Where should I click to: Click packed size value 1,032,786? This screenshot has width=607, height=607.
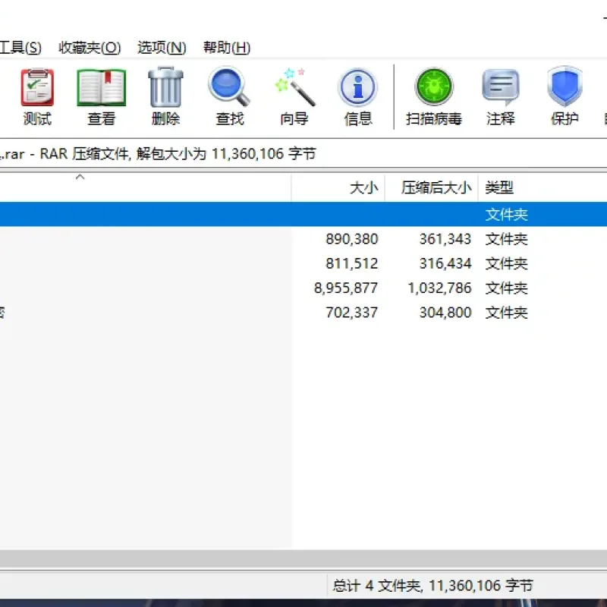[439, 288]
